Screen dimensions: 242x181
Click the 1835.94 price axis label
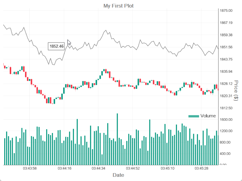(226, 71)
